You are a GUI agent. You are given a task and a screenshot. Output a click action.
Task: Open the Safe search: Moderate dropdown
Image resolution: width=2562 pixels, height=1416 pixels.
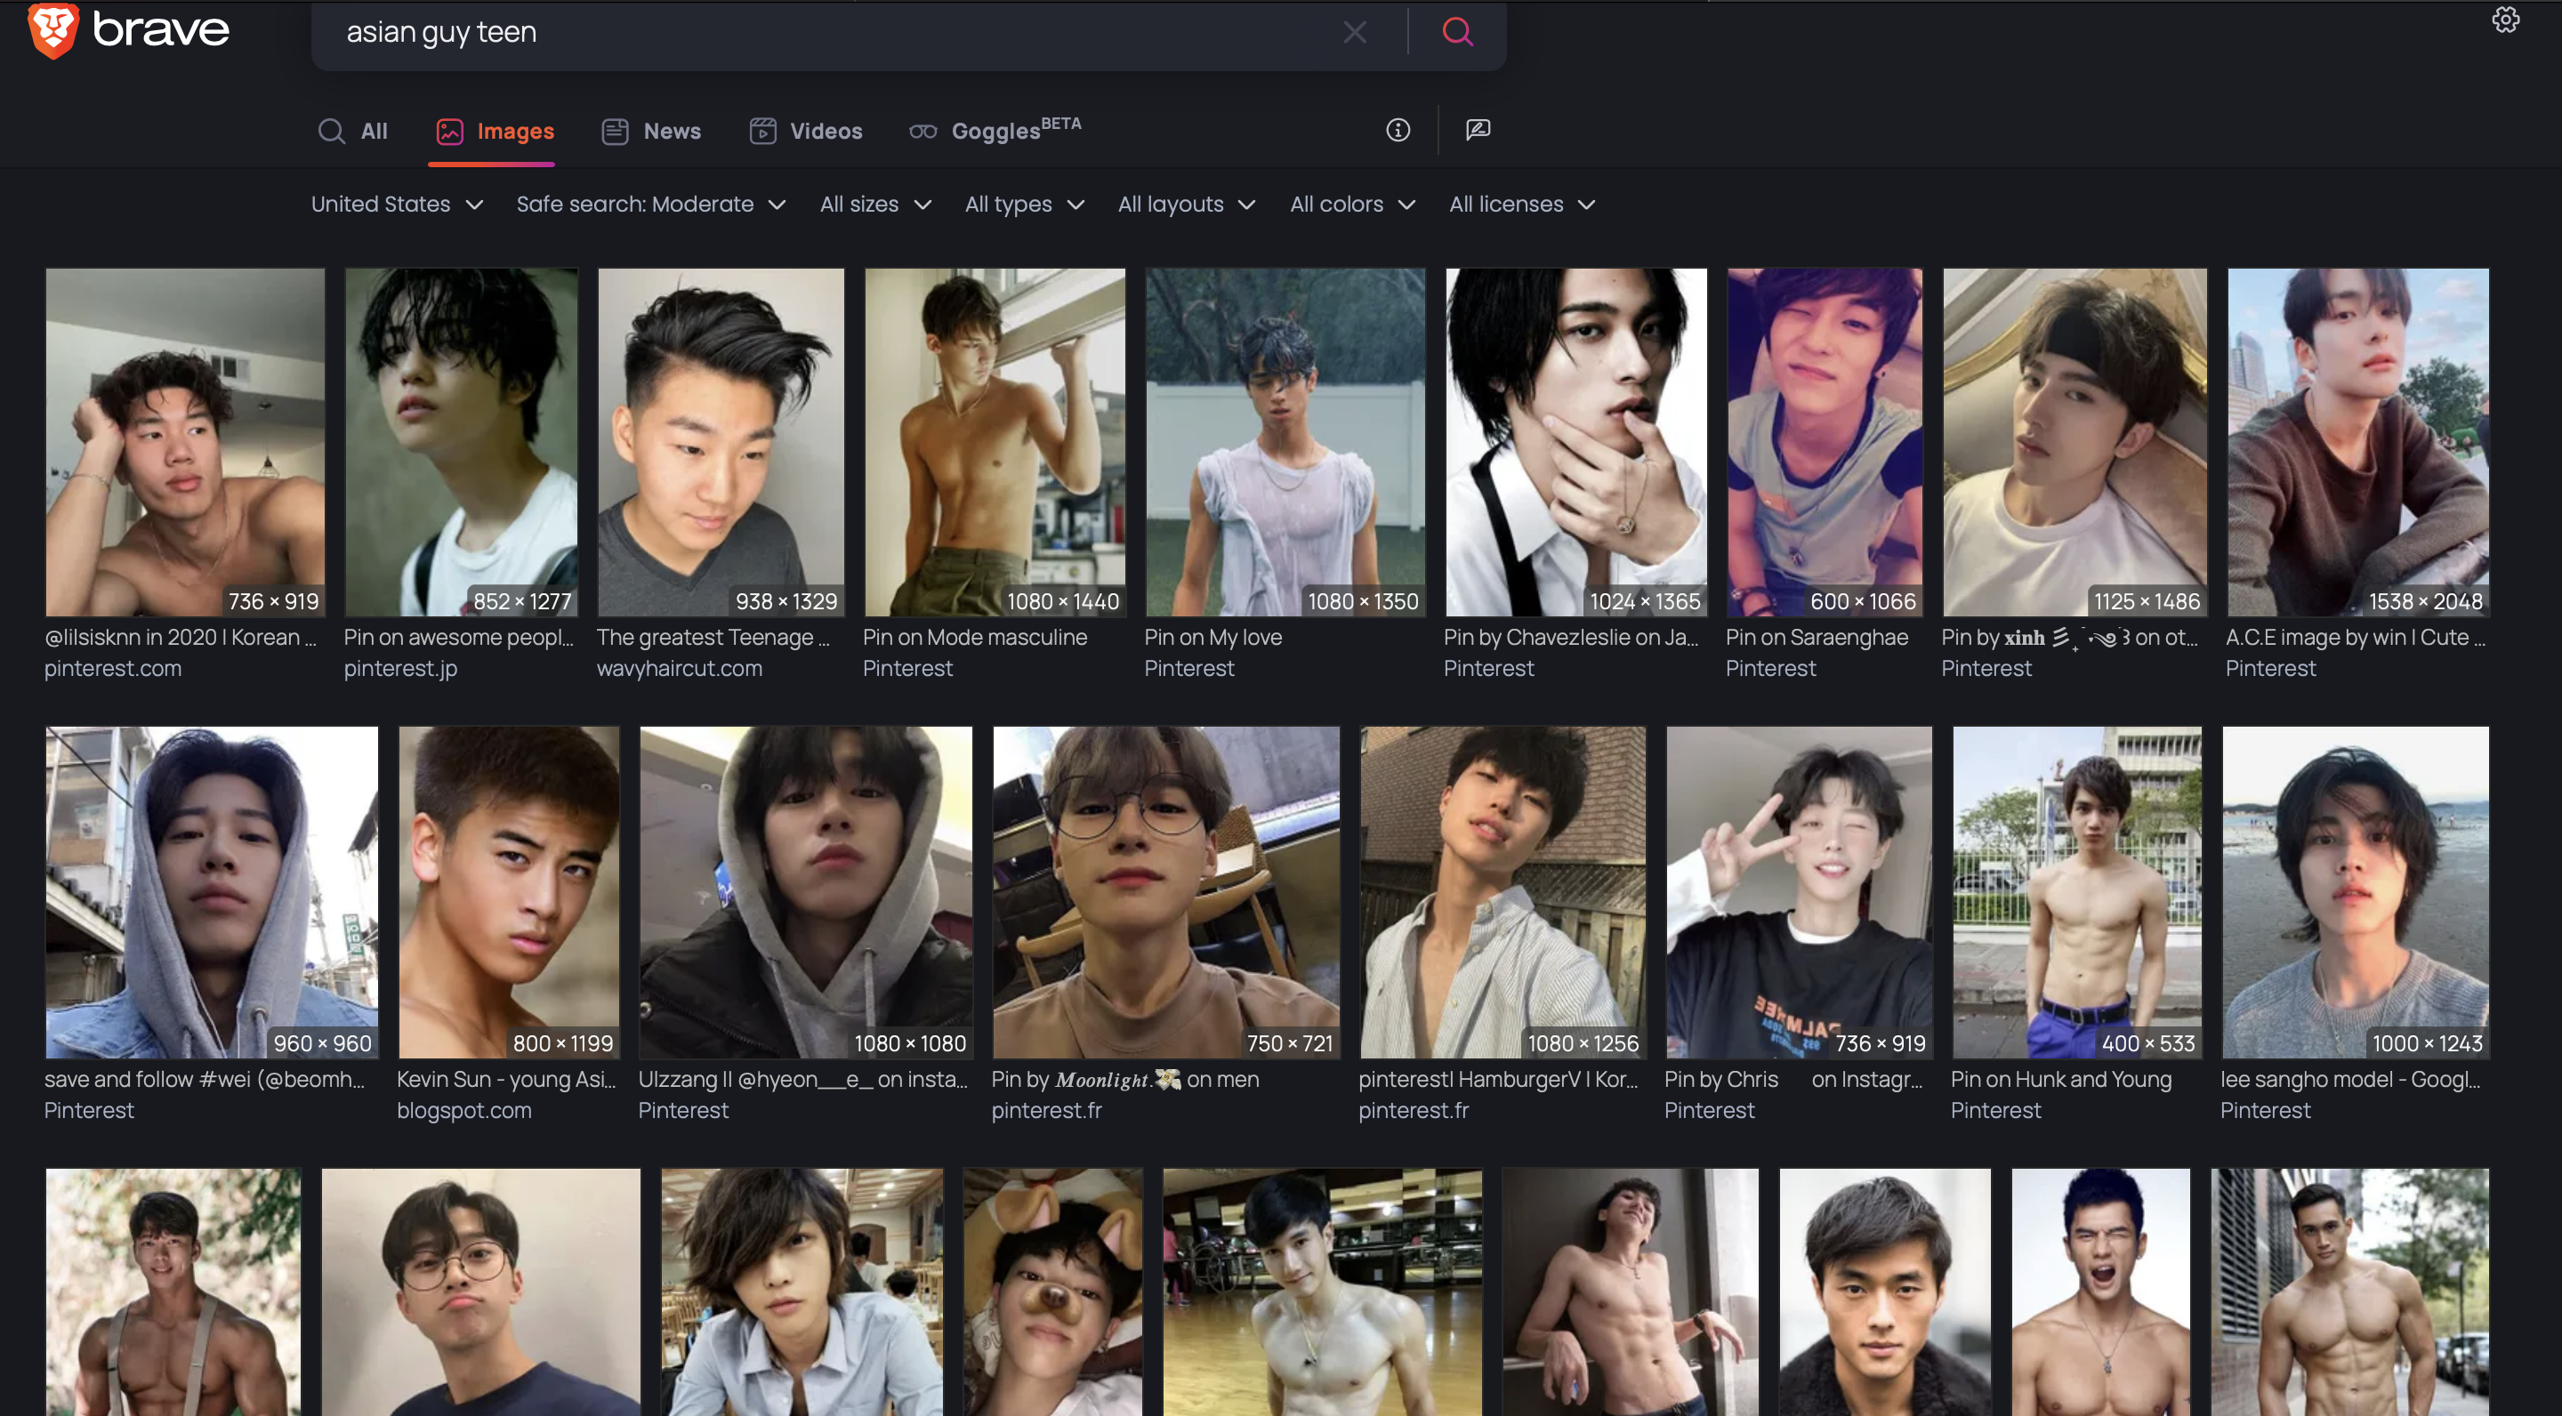[x=651, y=204]
